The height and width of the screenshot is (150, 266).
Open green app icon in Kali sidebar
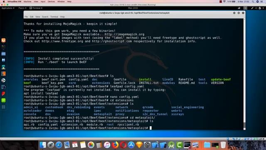[3, 100]
